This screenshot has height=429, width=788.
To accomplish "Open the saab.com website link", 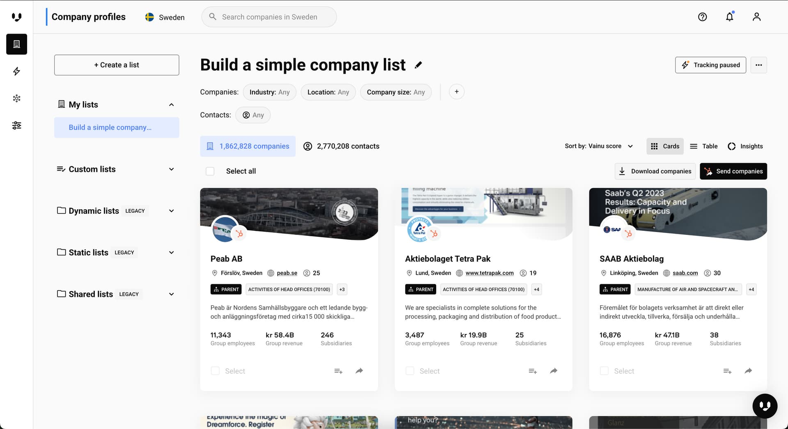I will pos(685,273).
